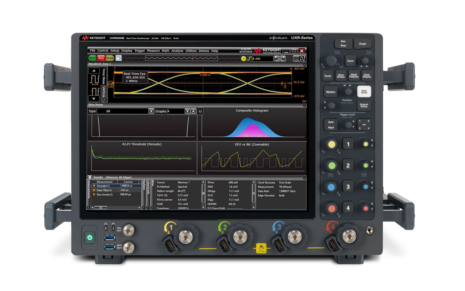Open the Type dropdown set to All

[151, 111]
